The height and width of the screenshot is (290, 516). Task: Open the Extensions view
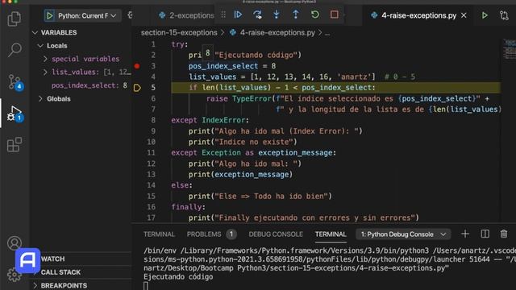(15, 145)
